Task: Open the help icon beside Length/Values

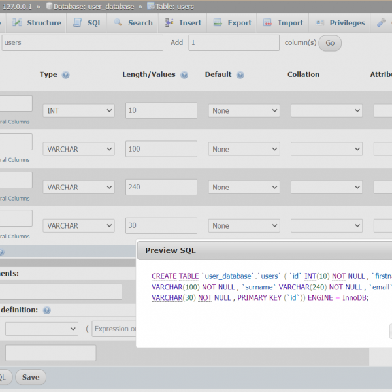Action: [x=184, y=75]
